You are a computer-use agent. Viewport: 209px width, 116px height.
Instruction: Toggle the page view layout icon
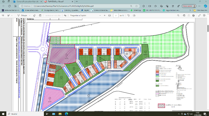[134, 15]
